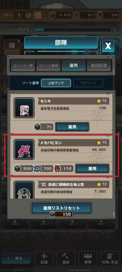Image resolution: width=122 pixels, height=272 pixels.
Task: Click 雇用リストリセット button
Action: coord(61,208)
